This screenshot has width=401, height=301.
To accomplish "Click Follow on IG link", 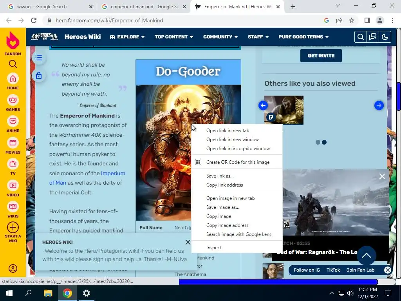I will pyautogui.click(x=307, y=270).
